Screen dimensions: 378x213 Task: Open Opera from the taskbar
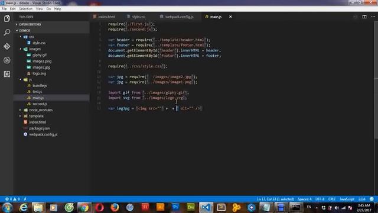99,208
